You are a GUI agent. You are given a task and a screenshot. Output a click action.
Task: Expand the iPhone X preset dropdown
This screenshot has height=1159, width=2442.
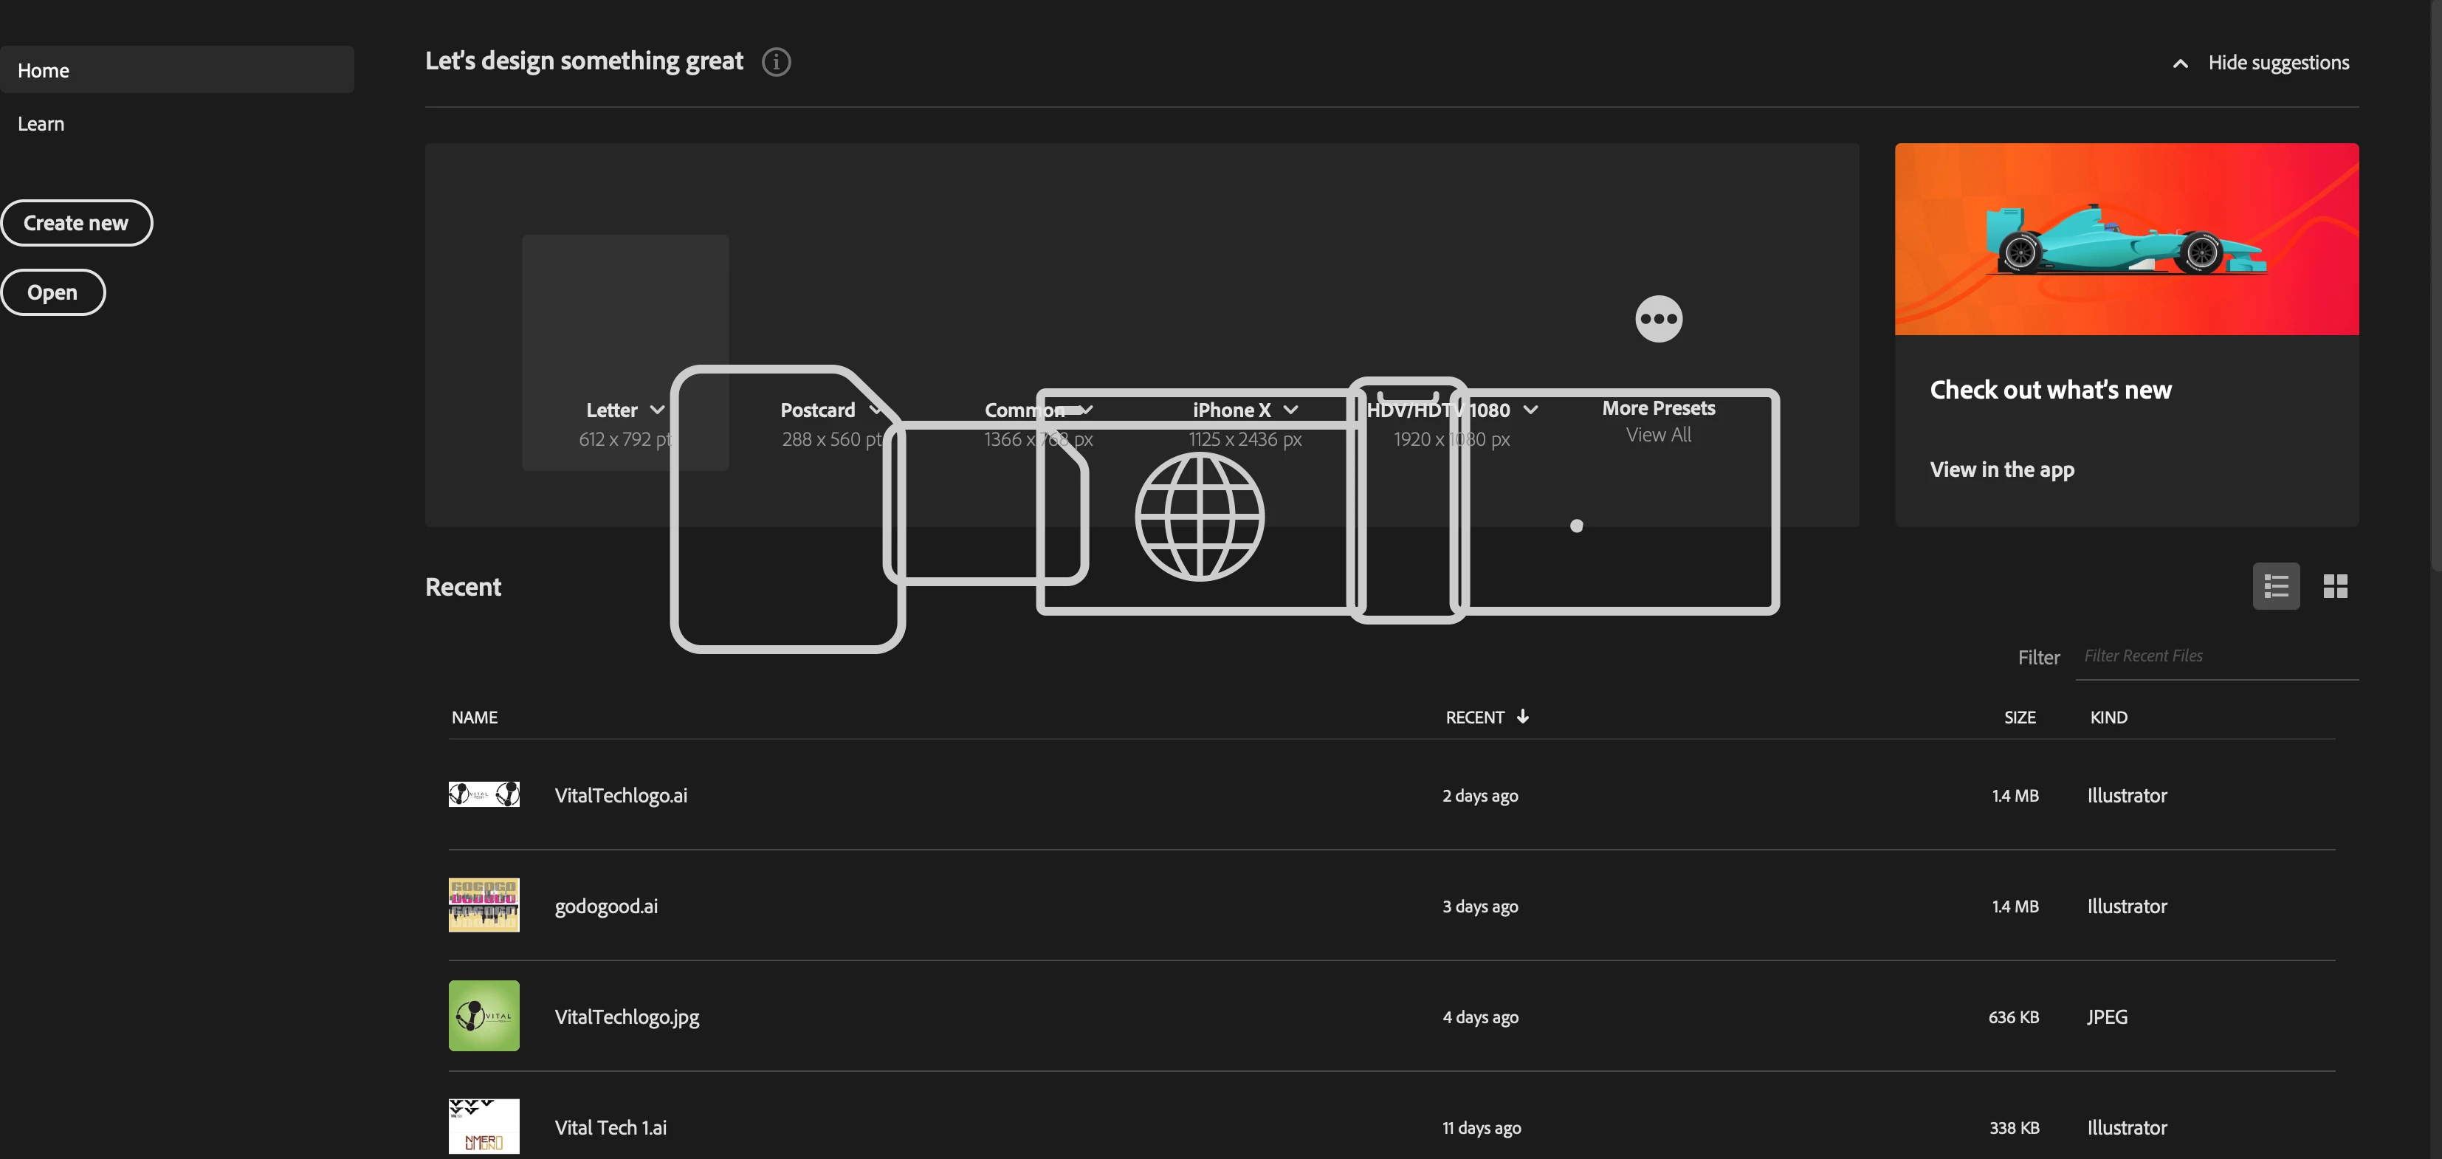(1290, 410)
